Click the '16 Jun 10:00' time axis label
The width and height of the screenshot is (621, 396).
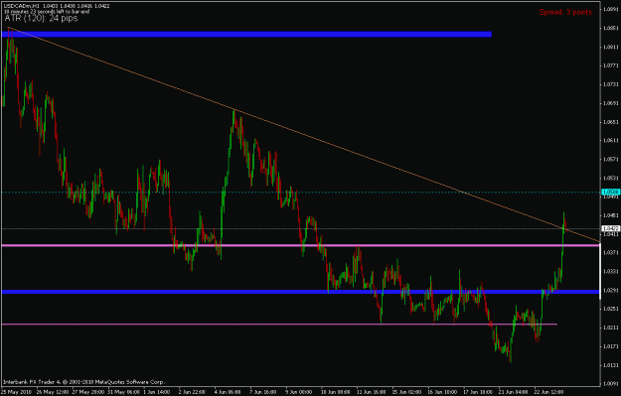coord(442,392)
